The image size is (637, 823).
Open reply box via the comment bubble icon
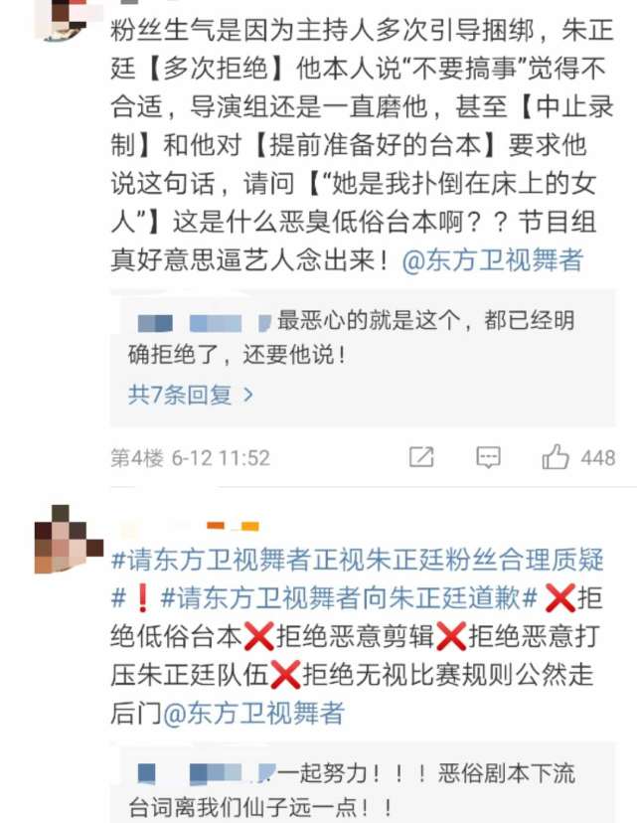[x=488, y=457]
